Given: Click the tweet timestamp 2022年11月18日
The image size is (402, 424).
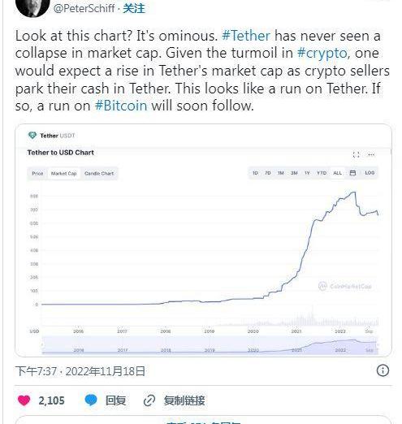Looking at the screenshot, I should [x=106, y=371].
